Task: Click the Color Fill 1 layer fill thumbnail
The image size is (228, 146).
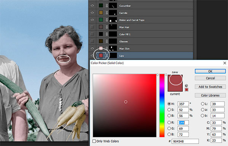Action: click(x=101, y=34)
